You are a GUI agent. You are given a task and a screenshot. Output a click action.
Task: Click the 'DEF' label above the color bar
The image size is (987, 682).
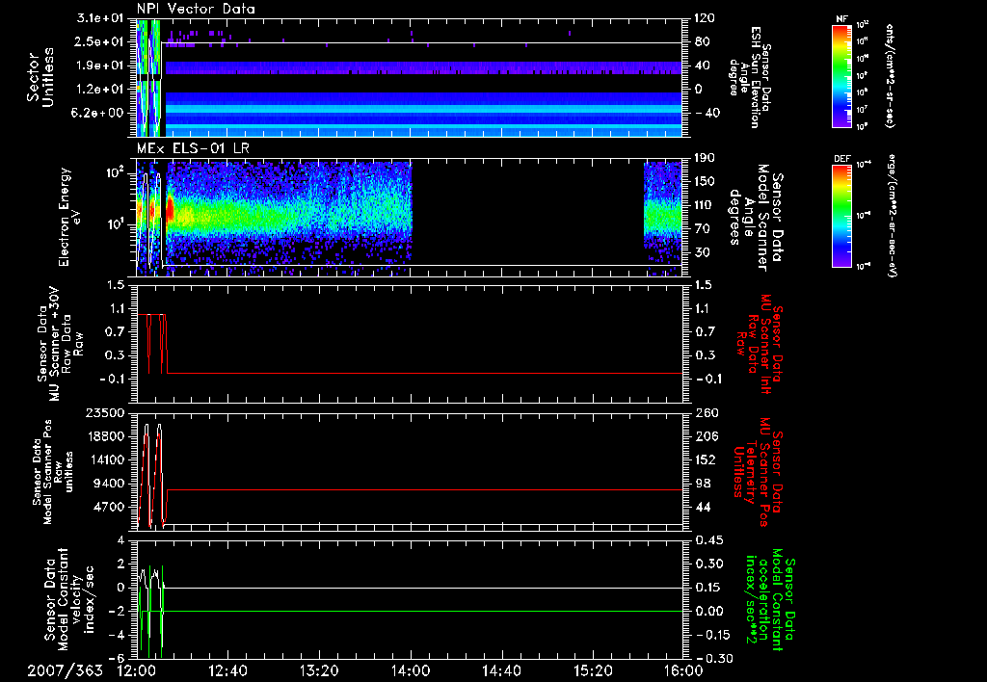[842, 159]
